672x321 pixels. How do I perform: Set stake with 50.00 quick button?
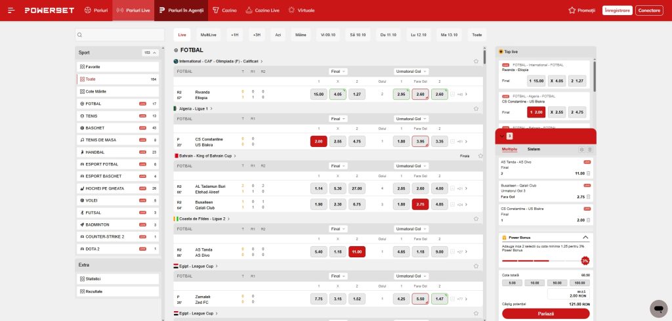pyautogui.click(x=556, y=283)
